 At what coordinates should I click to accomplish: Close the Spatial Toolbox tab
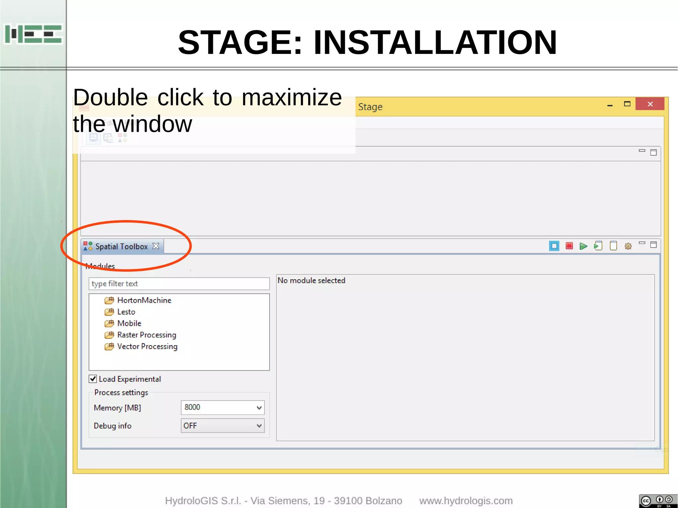click(156, 246)
